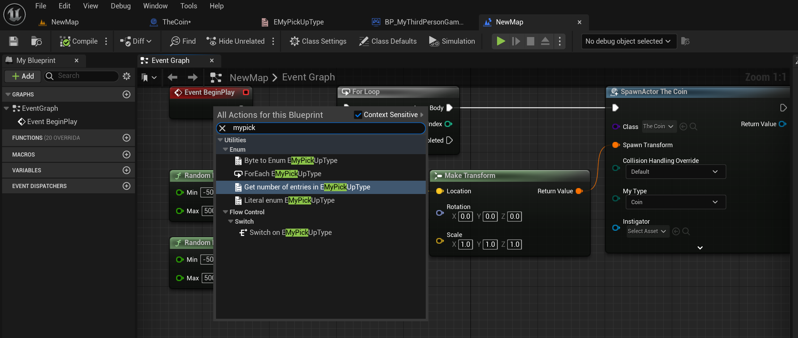
Task: Expand SpawnActor node advanced pins chevron
Action: (x=700, y=247)
